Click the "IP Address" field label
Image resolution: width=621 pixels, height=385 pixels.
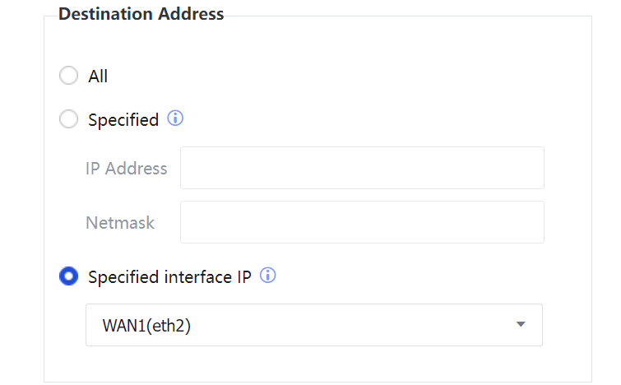coord(126,169)
